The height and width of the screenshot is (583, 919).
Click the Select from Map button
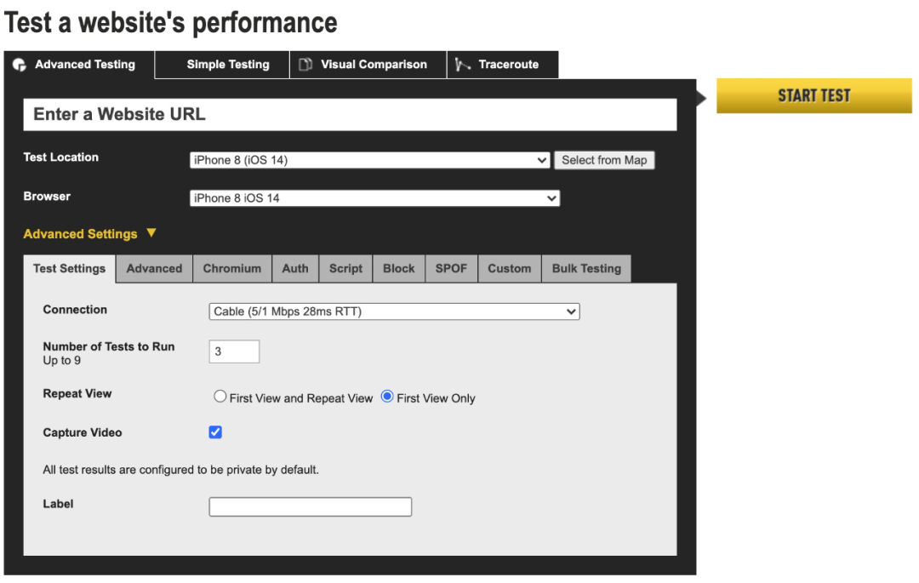(x=604, y=160)
